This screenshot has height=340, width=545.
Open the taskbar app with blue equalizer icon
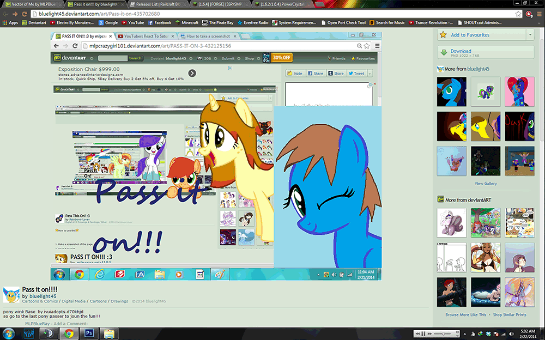tap(29, 334)
